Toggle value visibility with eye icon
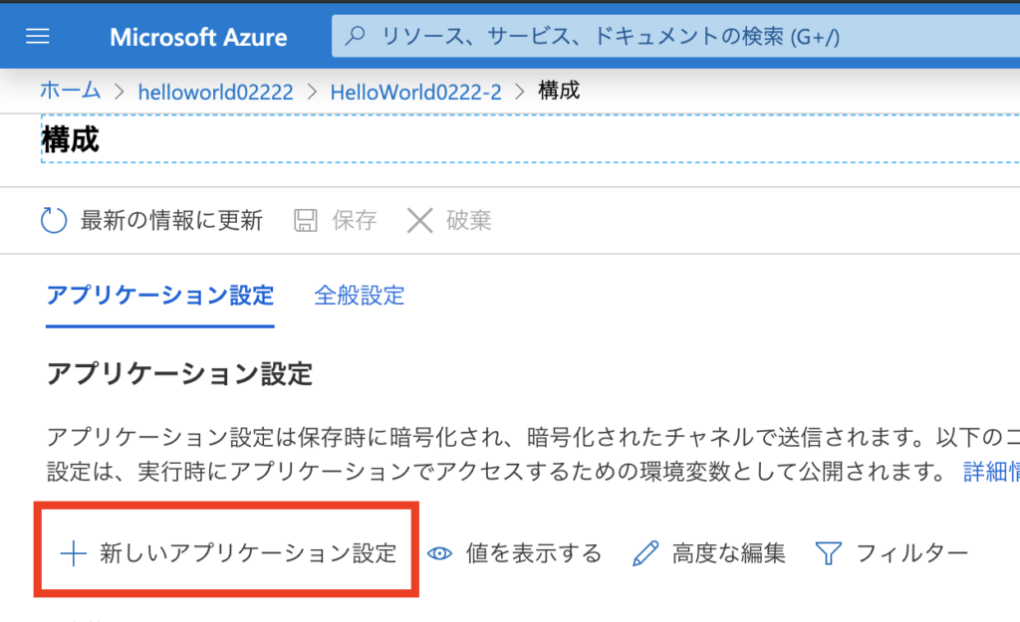The width and height of the screenshot is (1020, 622). coord(439,553)
